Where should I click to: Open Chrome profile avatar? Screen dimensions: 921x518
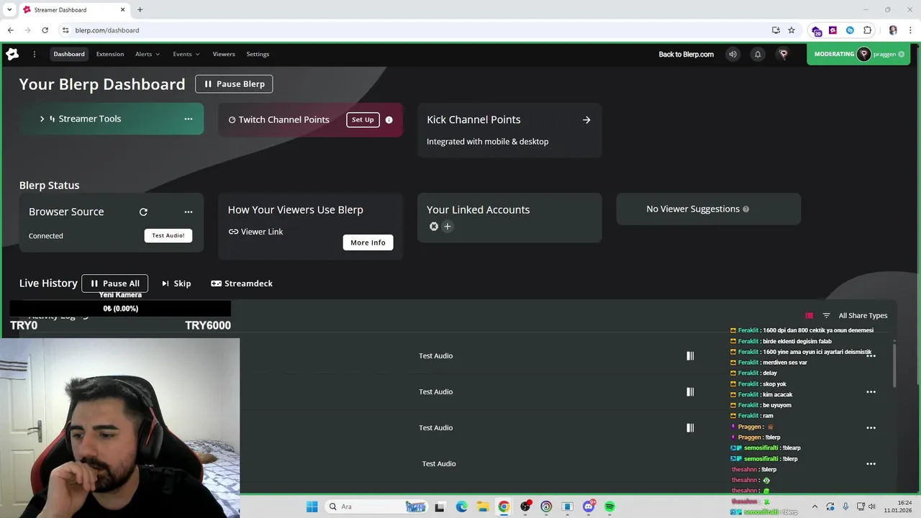[x=893, y=30]
